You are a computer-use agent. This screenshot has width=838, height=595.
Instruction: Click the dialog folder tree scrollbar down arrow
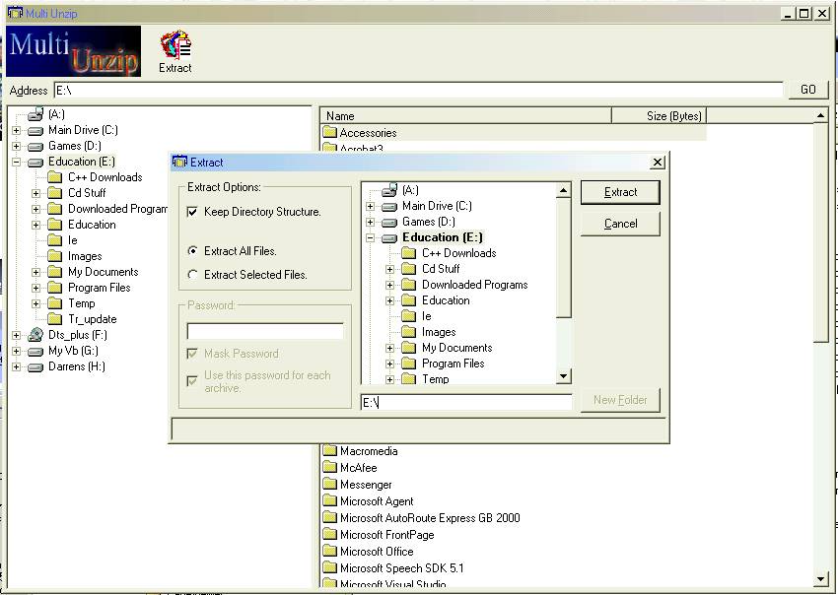[x=564, y=376]
